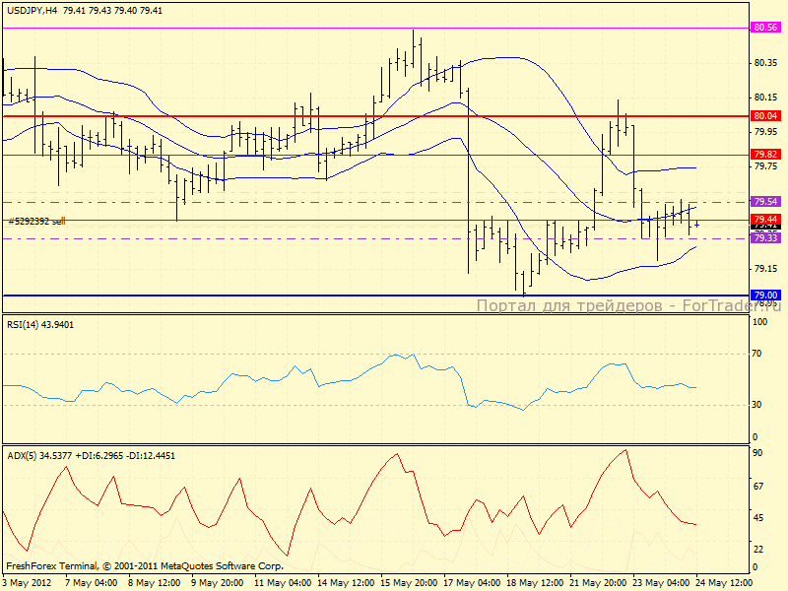The width and height of the screenshot is (788, 591).
Task: Click the purple 79.33 price tag
Action: pos(765,238)
